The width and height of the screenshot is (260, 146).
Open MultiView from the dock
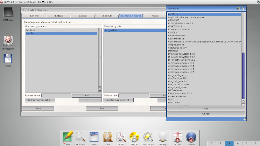[x=81, y=137]
